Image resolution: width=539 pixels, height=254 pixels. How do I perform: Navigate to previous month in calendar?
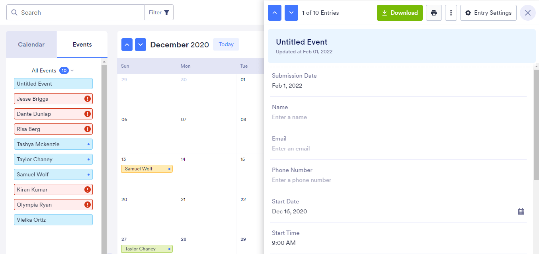pyautogui.click(x=127, y=45)
